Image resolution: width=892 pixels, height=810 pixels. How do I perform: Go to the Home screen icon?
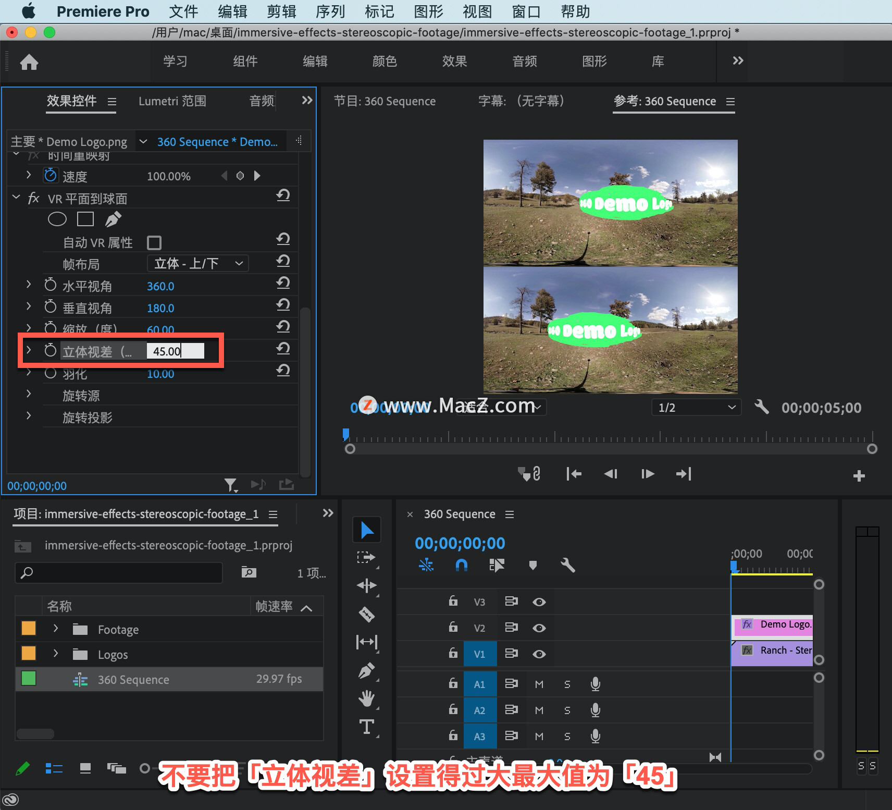pos(29,62)
